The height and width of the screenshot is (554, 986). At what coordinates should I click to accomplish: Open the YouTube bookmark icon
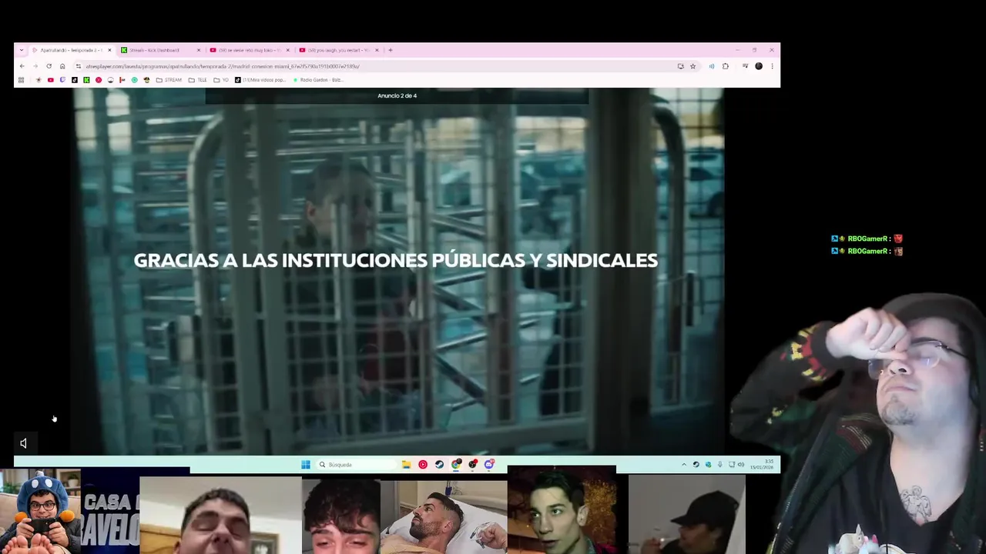click(x=50, y=80)
